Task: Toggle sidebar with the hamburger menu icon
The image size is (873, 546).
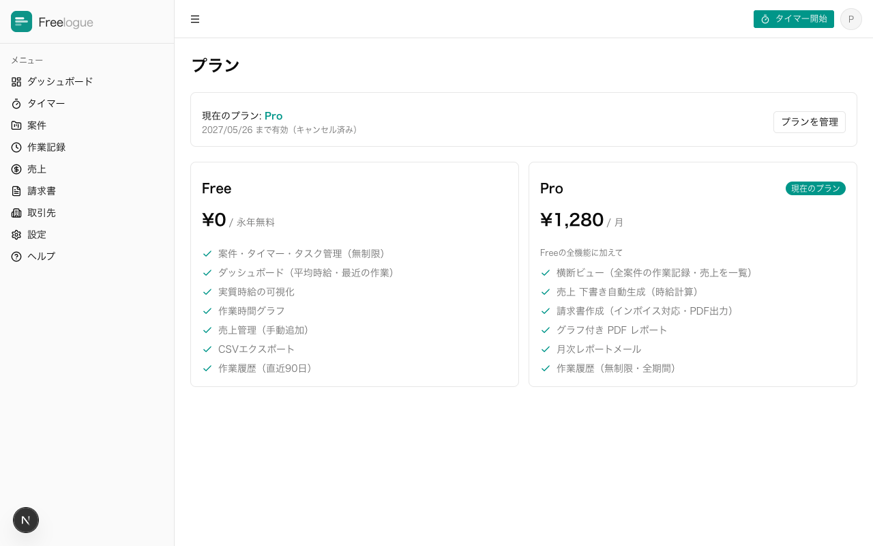Action: pos(195,19)
